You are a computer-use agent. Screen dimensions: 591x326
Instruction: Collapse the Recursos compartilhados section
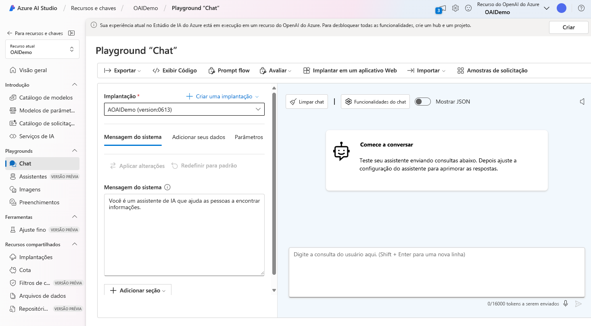click(74, 244)
